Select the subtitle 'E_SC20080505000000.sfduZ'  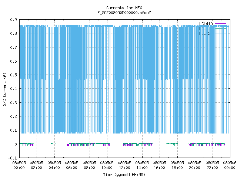(x=124, y=13)
